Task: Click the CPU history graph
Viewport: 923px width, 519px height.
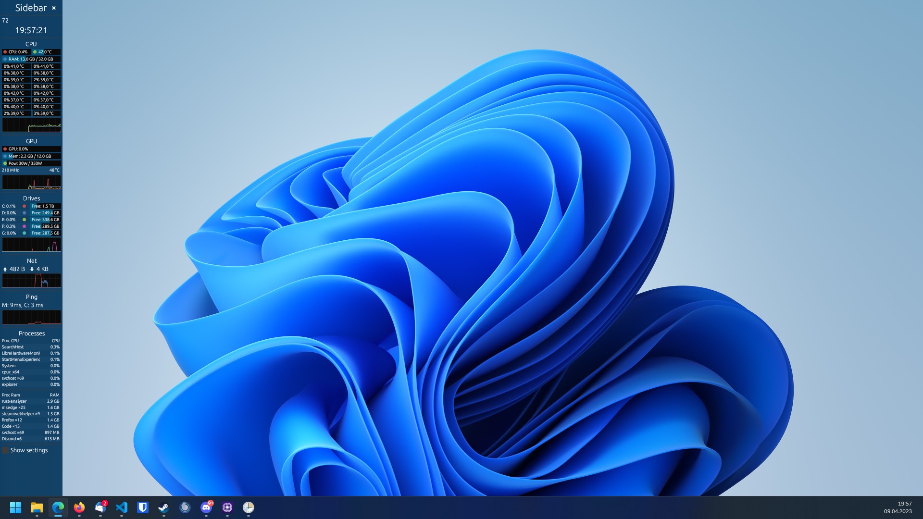Action: [x=31, y=125]
